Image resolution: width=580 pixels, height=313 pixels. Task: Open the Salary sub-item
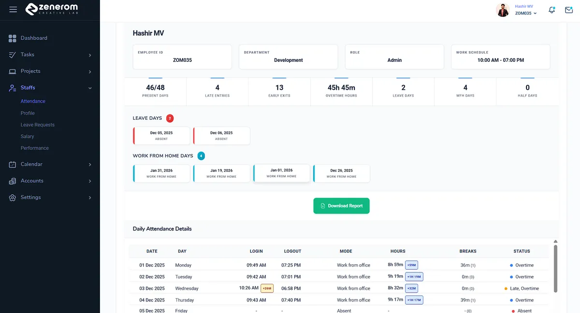coord(27,136)
